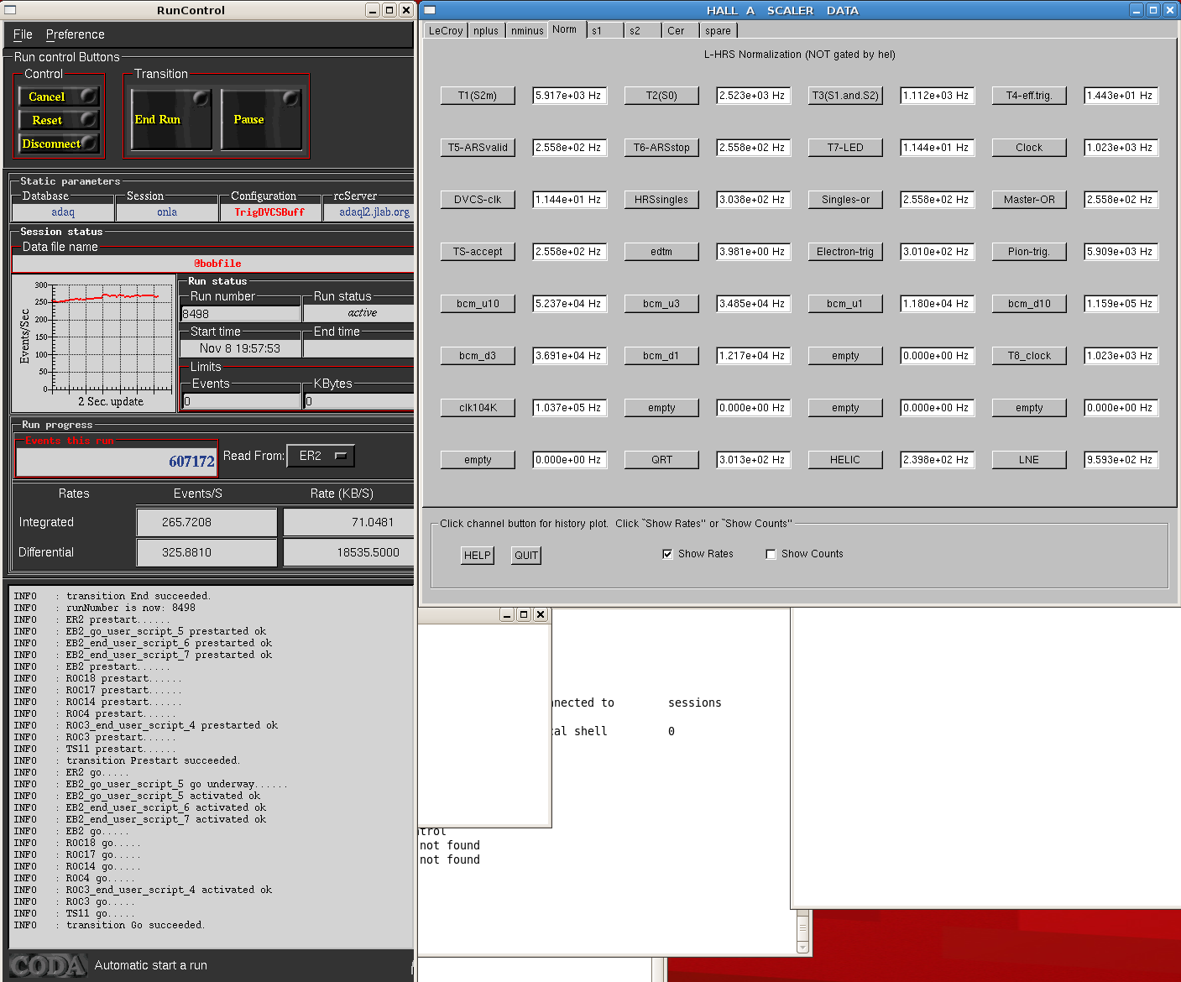This screenshot has width=1181, height=982.
Task: Toggle the Show Rates checkbox
Action: point(667,554)
